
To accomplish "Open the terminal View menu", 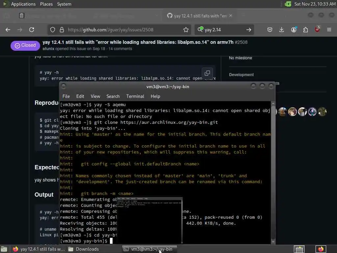I will click(95, 97).
